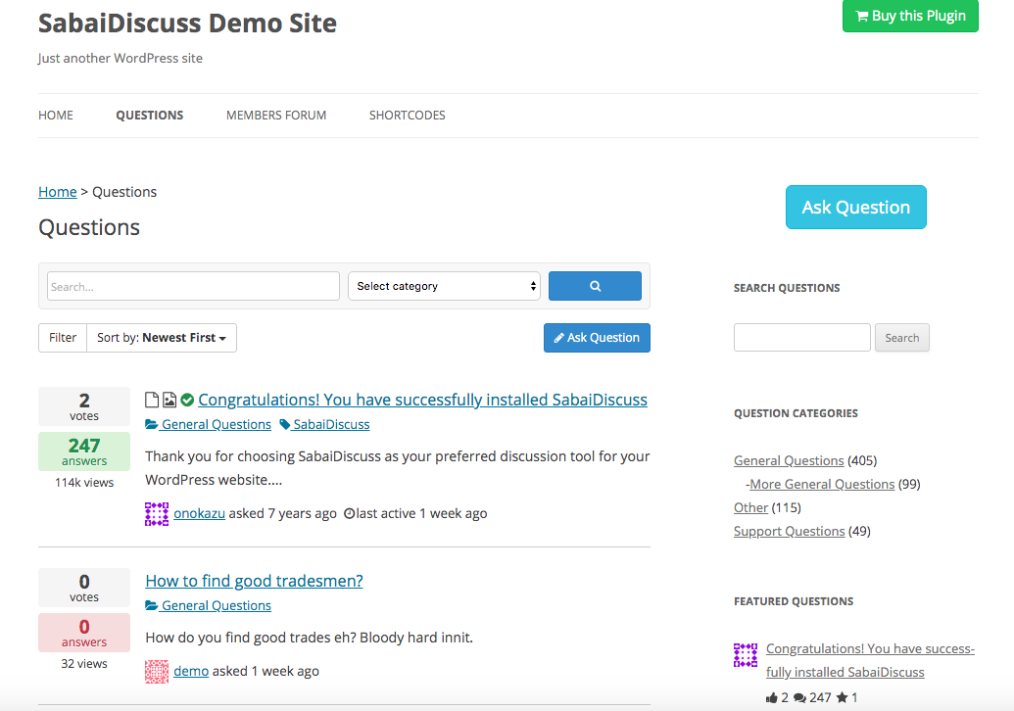Focus the sidebar Search Questions input
This screenshot has height=711, width=1014.
[x=801, y=338]
